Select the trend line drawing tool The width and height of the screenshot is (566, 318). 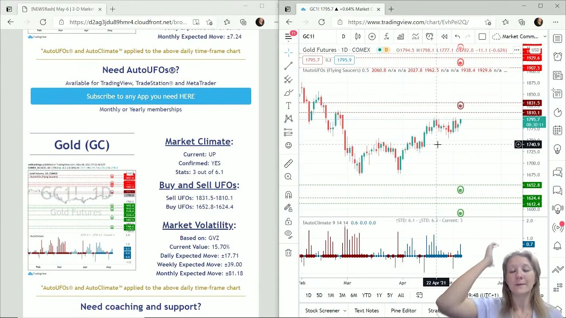pos(288,66)
